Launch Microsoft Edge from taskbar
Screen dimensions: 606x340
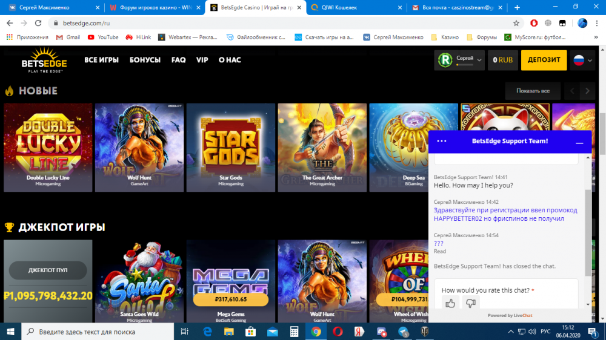tap(207, 332)
